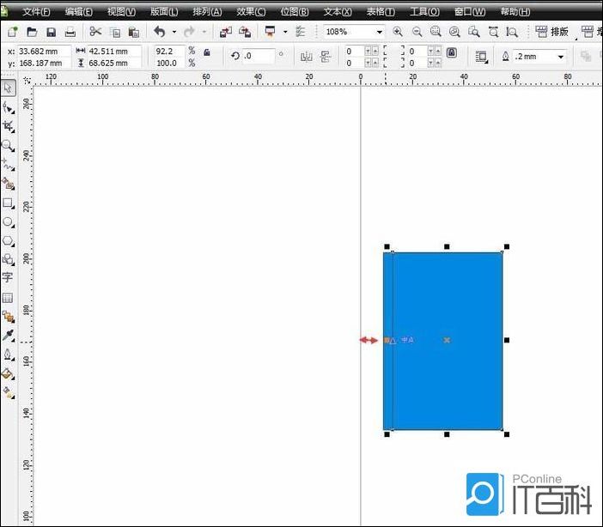Click the Zoom to Page icon

[x=474, y=32]
